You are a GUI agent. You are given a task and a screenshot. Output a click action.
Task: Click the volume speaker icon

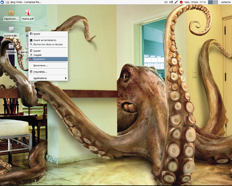click(171, 2)
